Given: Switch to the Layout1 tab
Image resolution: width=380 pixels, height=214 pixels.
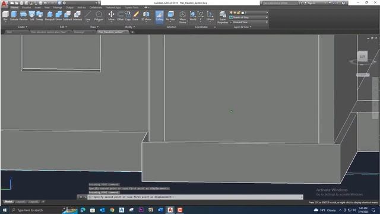Looking at the screenshot, I should 20,202.
